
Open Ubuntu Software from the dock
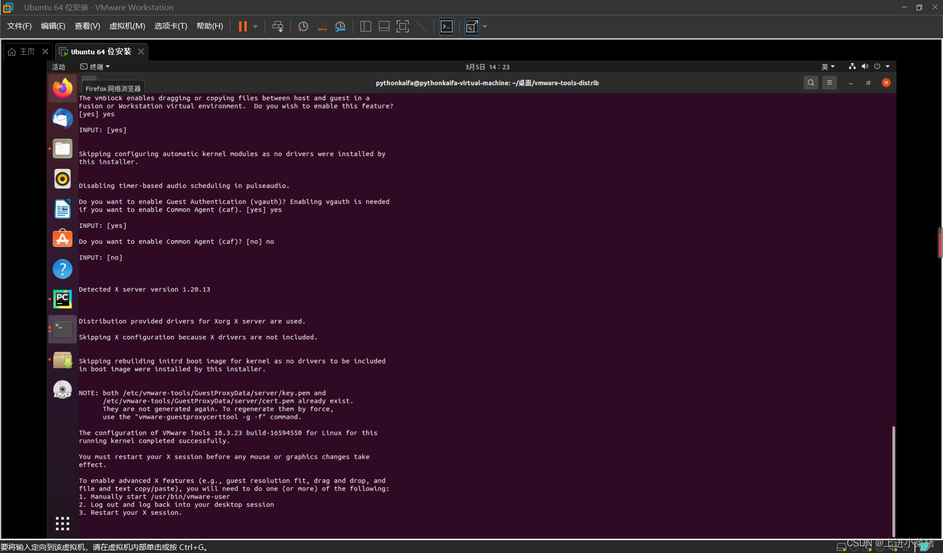point(62,239)
